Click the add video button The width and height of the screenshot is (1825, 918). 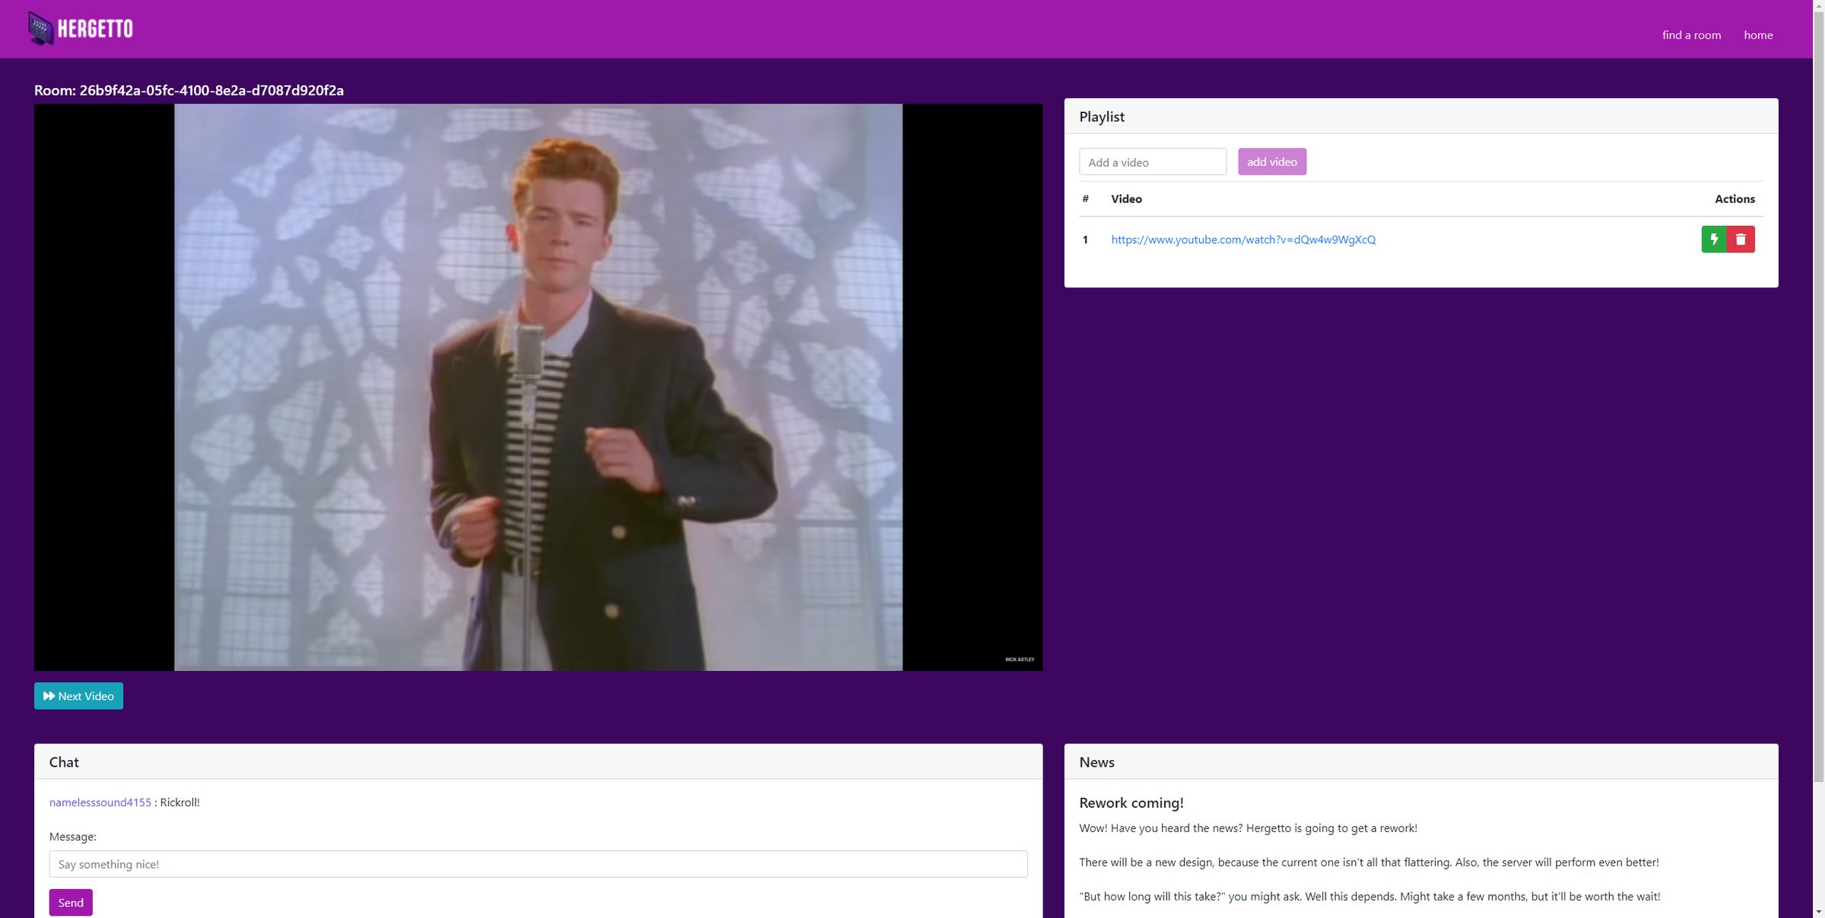1272,160
